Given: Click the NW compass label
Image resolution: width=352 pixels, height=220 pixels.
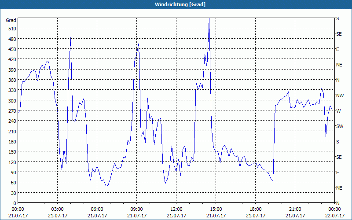Looking at the screenshot, I should (340, 95).
